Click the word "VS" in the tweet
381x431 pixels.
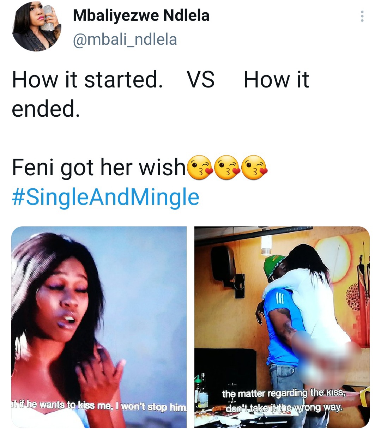(x=200, y=80)
